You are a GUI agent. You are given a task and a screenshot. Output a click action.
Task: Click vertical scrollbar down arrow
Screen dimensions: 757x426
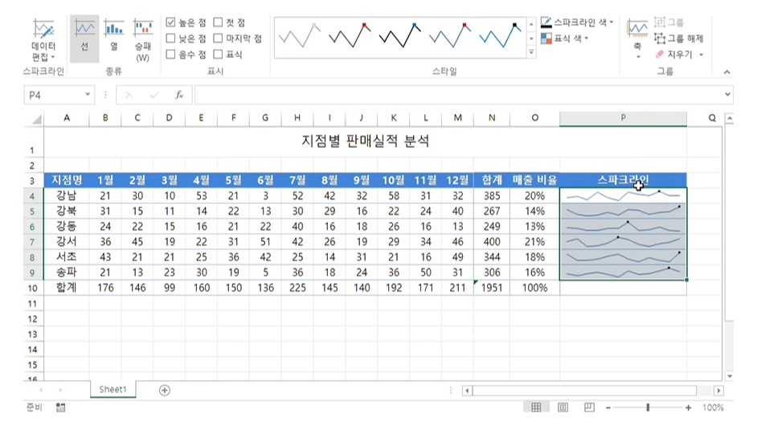(730, 376)
